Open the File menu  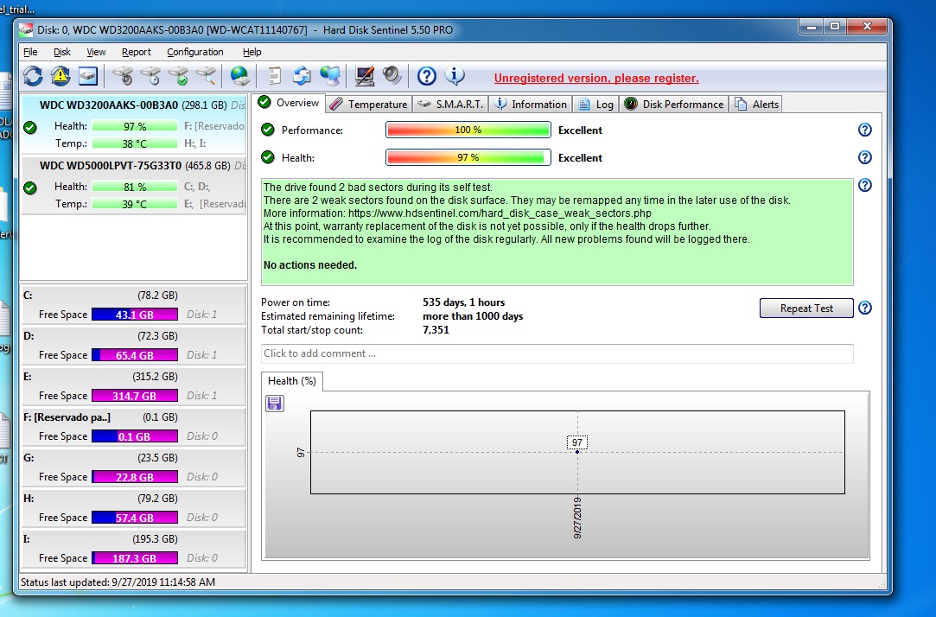click(30, 52)
